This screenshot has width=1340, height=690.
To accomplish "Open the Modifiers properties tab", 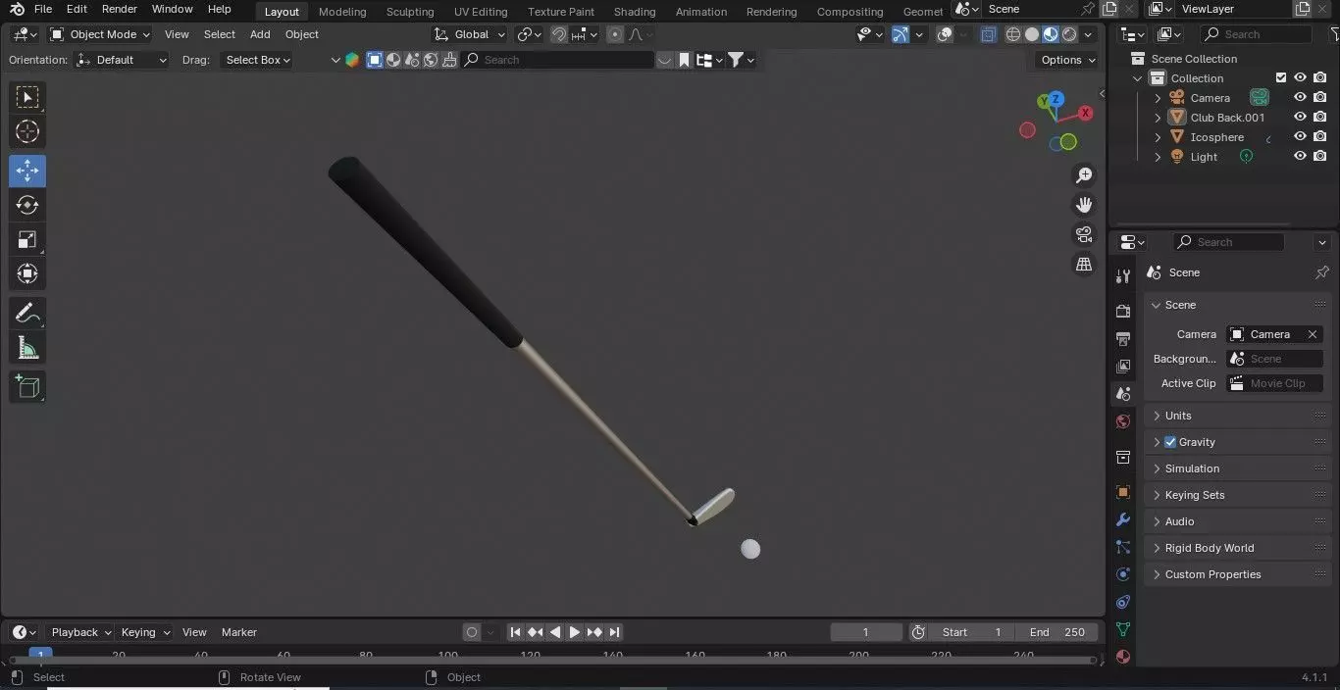I will click(1123, 519).
